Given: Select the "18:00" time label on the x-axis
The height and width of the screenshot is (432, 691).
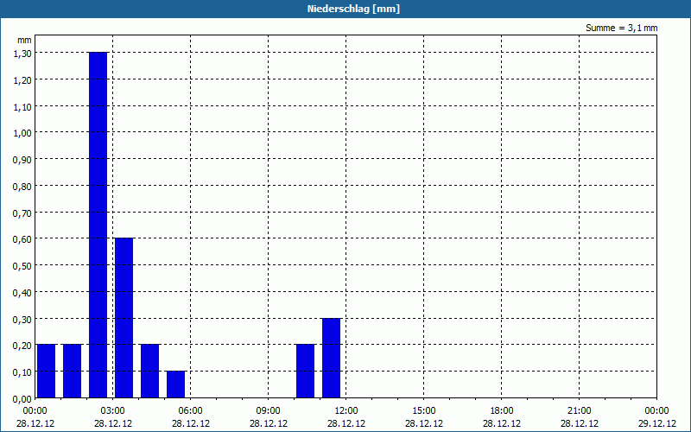Looking at the screenshot, I should 502,411.
